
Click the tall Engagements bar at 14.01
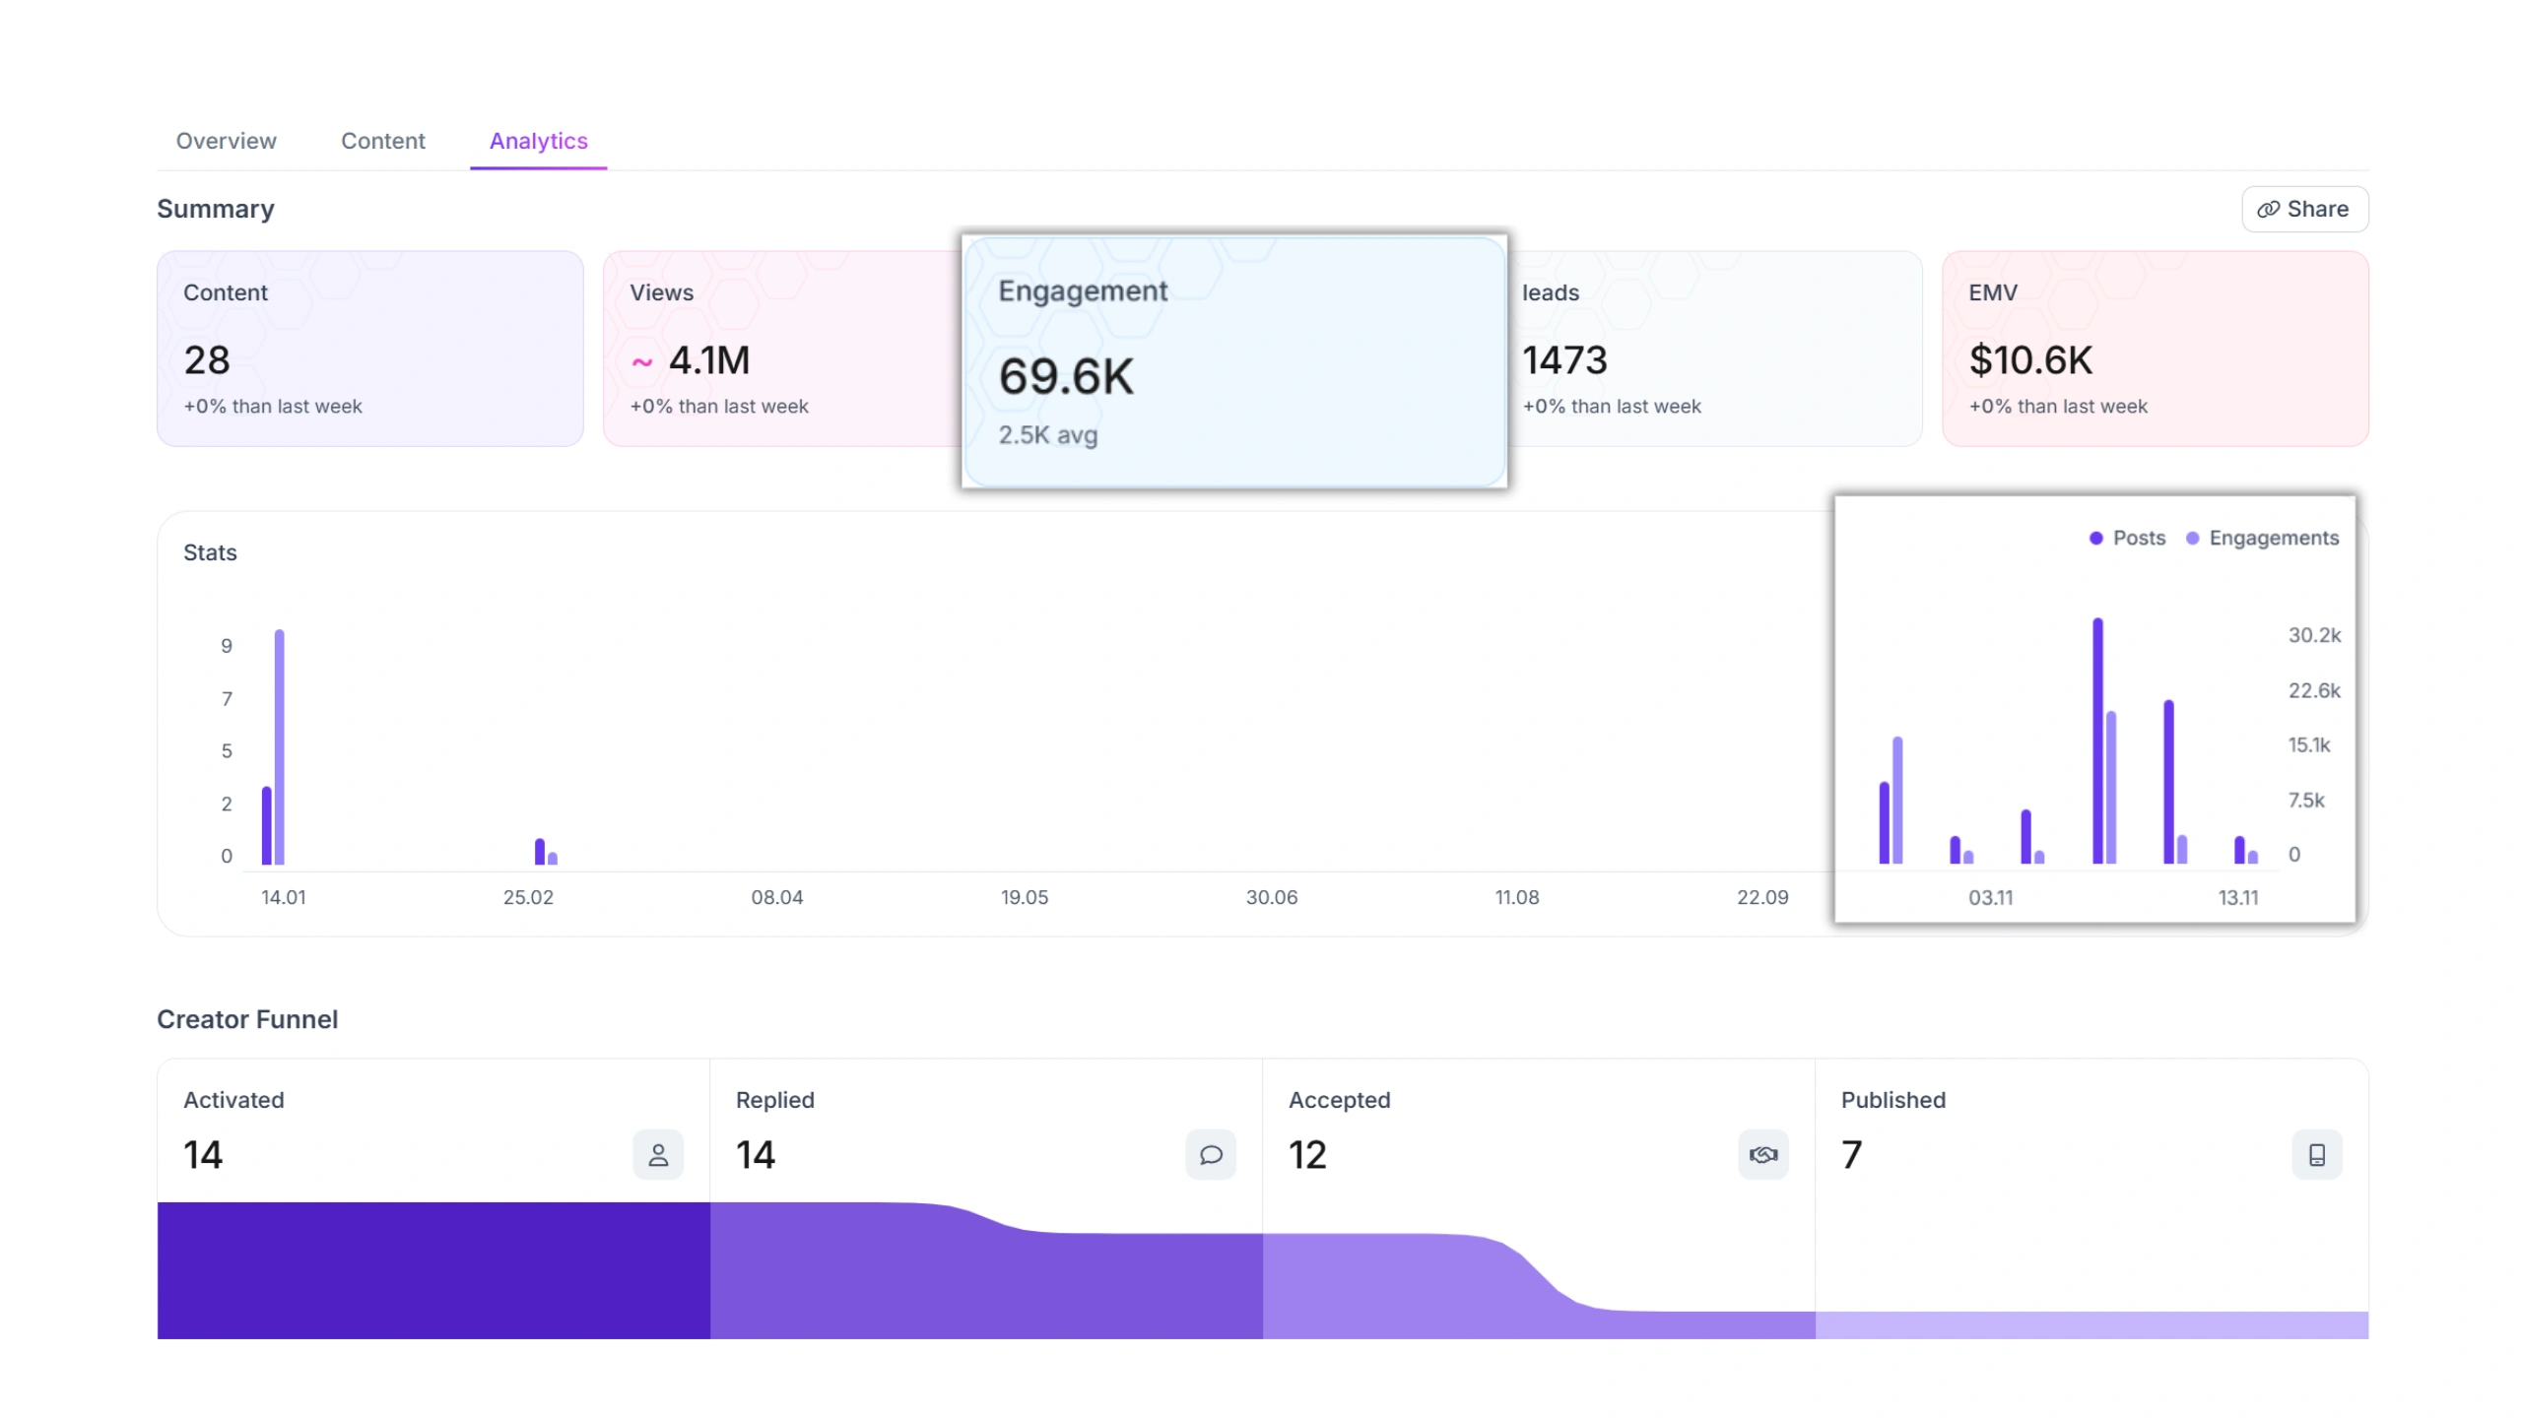279,746
